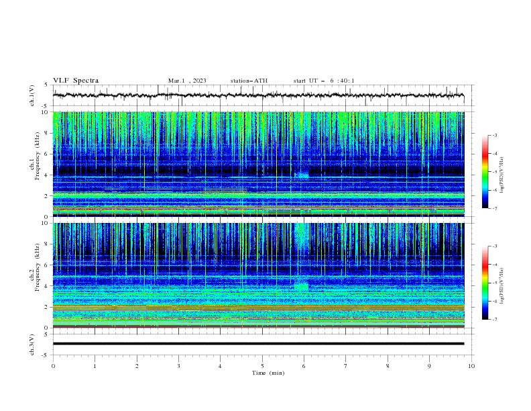Screen dimensions: 531x411
Task: Click the time axis tick label '9'
Action: point(429,366)
